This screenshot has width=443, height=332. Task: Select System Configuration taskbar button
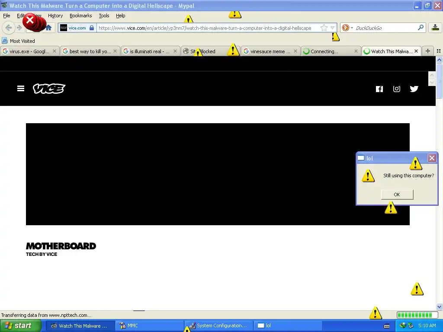(x=219, y=326)
